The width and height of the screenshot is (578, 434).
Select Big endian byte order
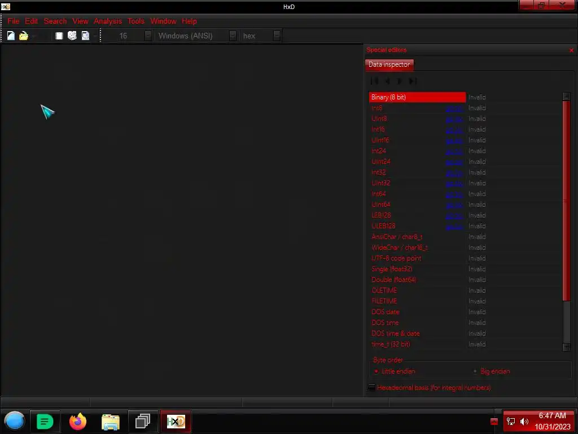tap(492, 371)
